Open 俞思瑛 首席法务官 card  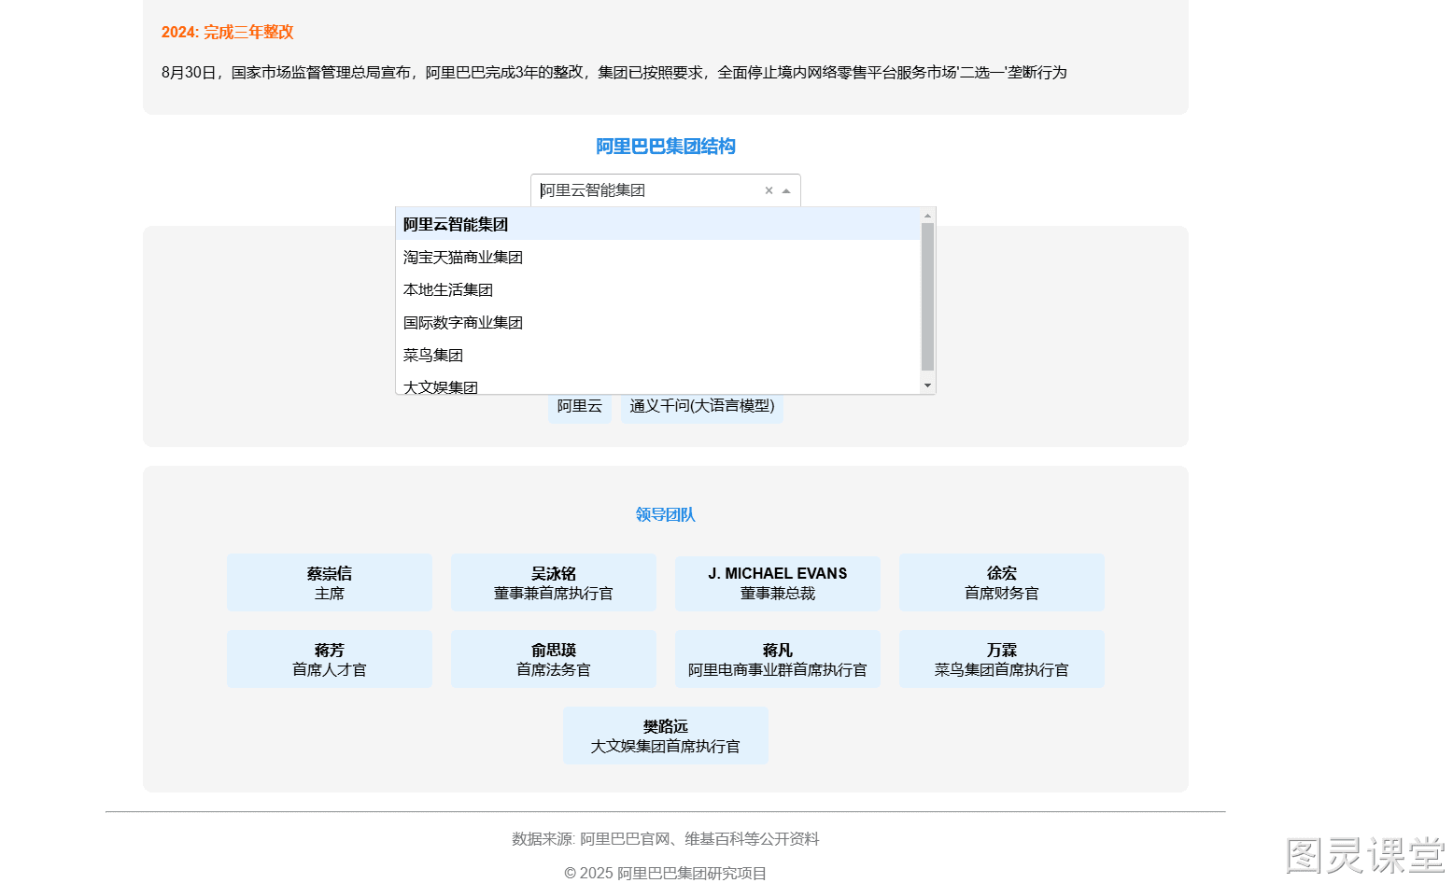pyautogui.click(x=554, y=660)
